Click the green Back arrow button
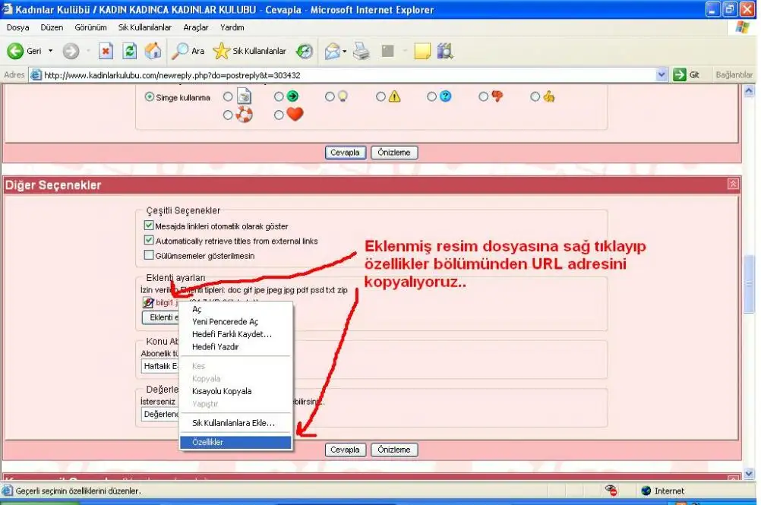The width and height of the screenshot is (761, 505). coord(16,51)
